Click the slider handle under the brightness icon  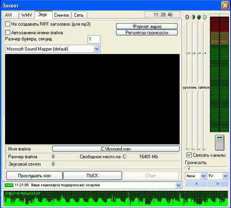click(188, 53)
